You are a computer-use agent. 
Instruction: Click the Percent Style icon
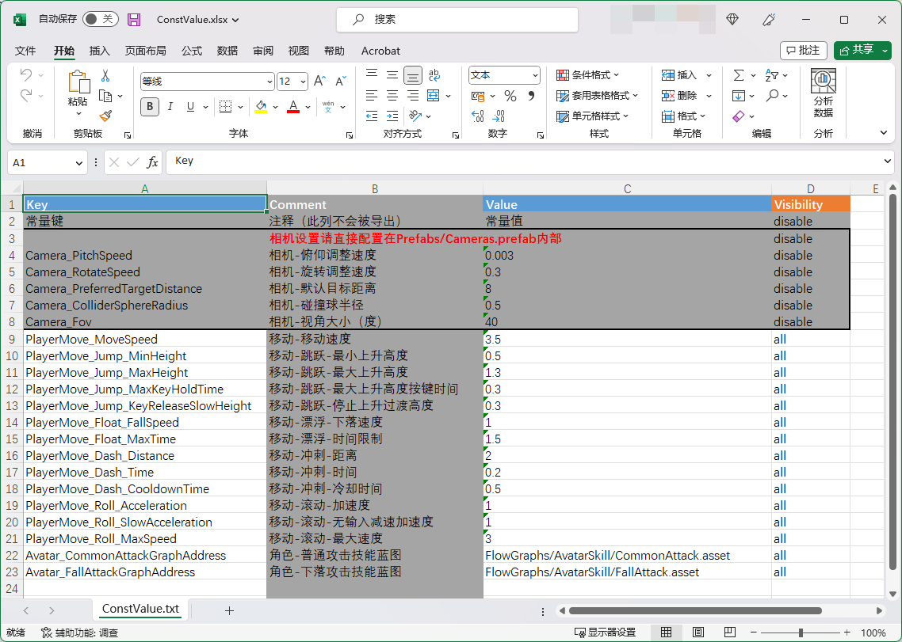click(510, 96)
